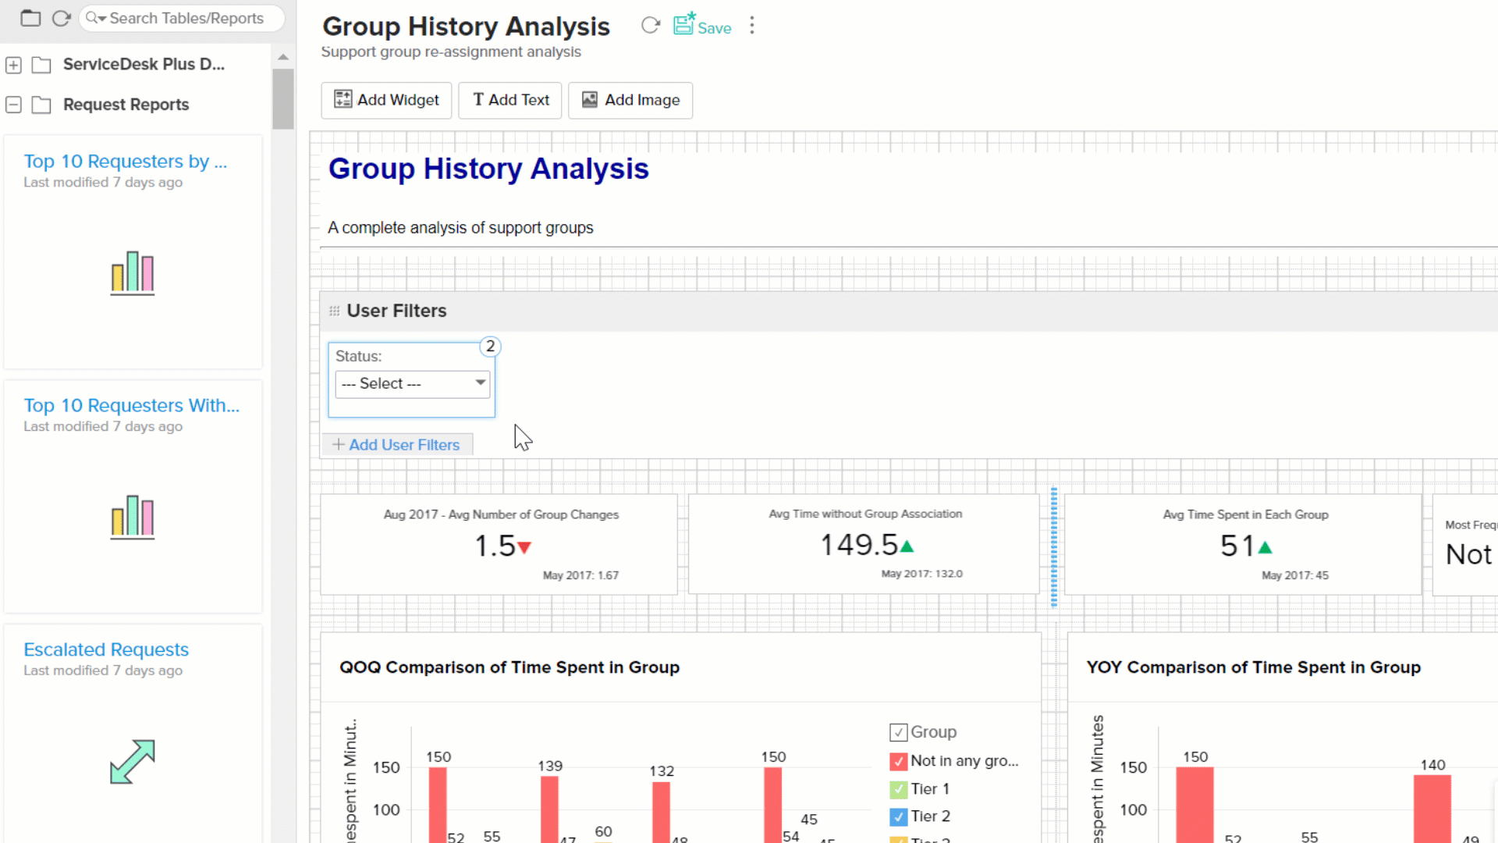Click the drag handle on the User Filters panel

334,310
